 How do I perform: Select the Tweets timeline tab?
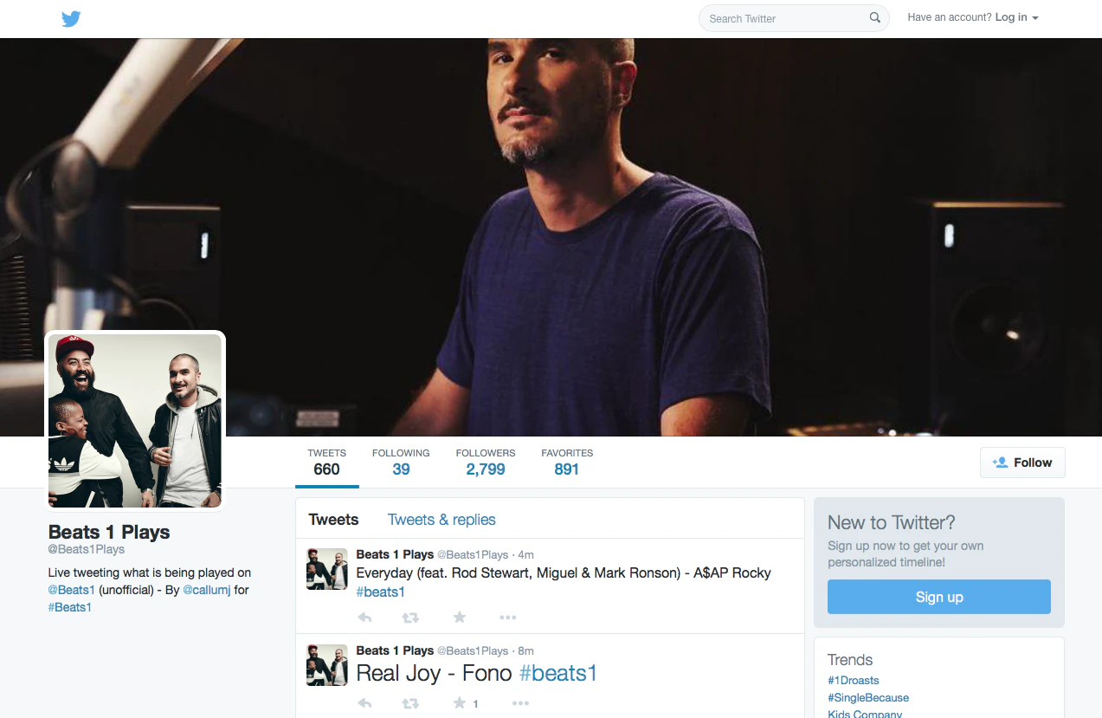333,520
